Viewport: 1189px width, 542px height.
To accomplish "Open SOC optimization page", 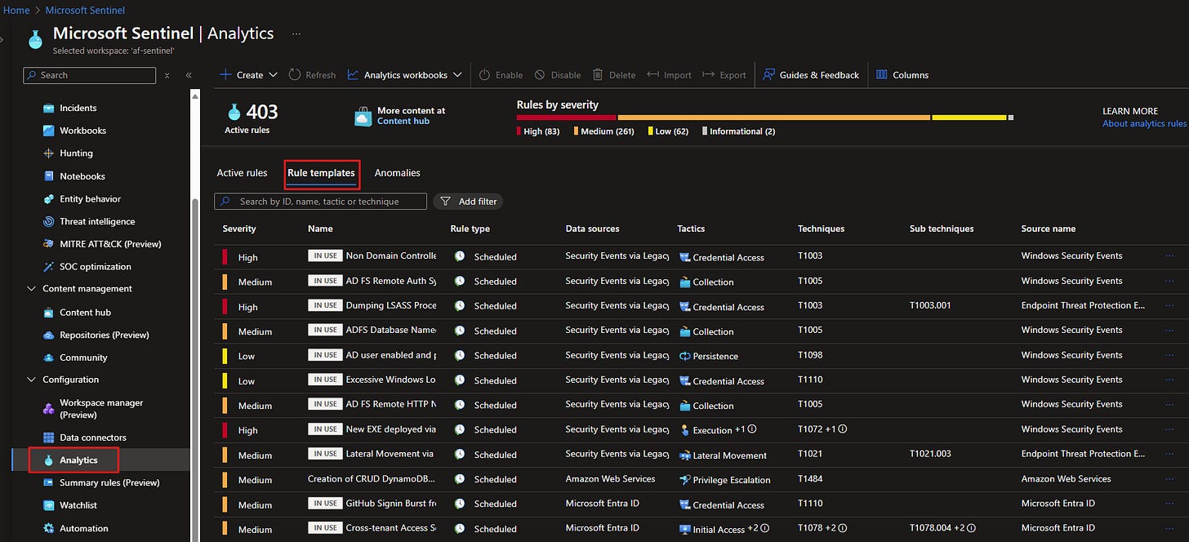I will tap(95, 267).
